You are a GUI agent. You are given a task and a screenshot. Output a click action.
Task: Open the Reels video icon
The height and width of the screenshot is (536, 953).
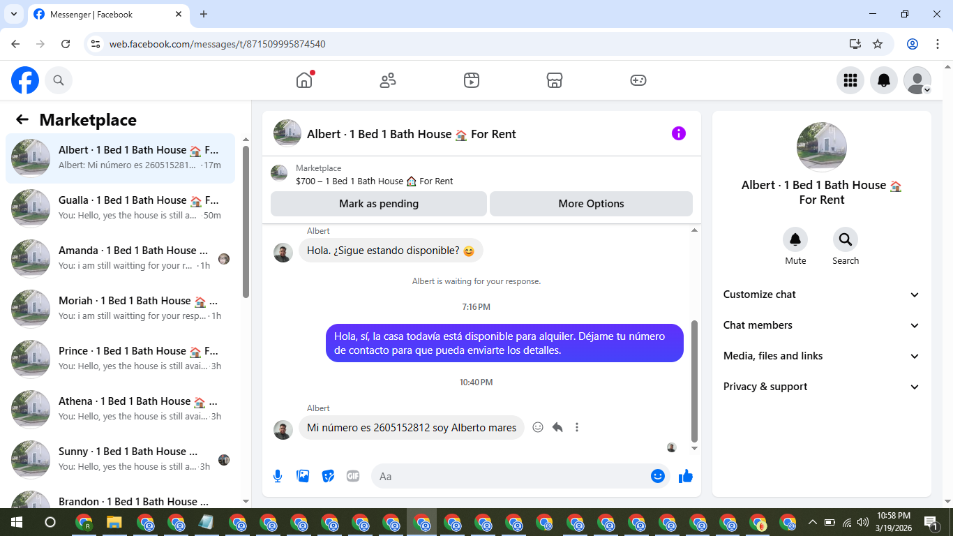tap(472, 80)
